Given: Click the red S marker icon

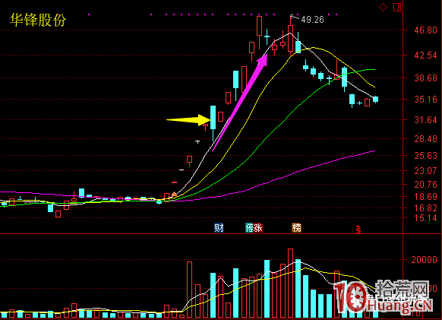Looking at the screenshot, I should (358, 230).
